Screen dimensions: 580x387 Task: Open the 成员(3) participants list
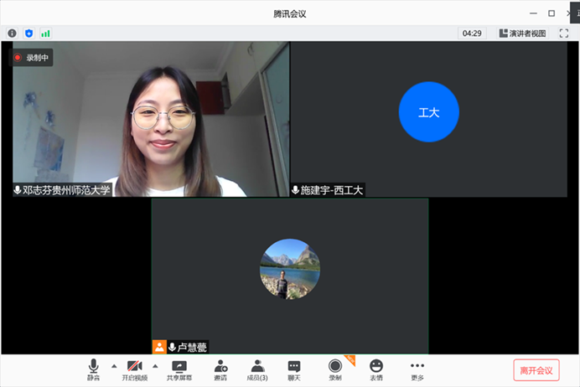click(x=257, y=369)
